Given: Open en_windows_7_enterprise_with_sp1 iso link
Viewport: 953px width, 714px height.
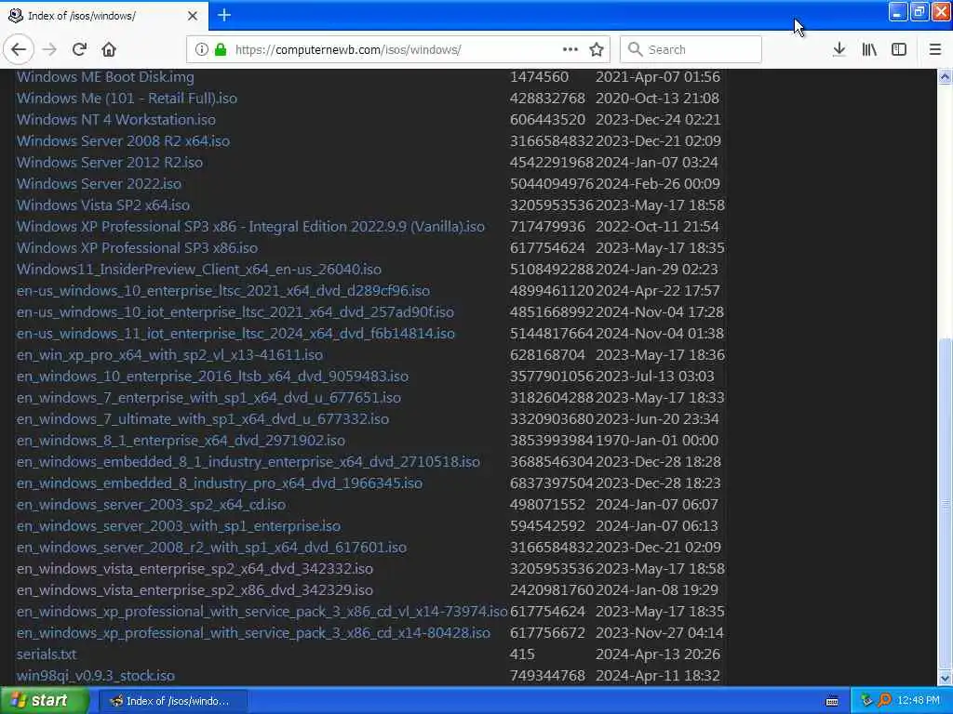Looking at the screenshot, I should click(x=208, y=398).
